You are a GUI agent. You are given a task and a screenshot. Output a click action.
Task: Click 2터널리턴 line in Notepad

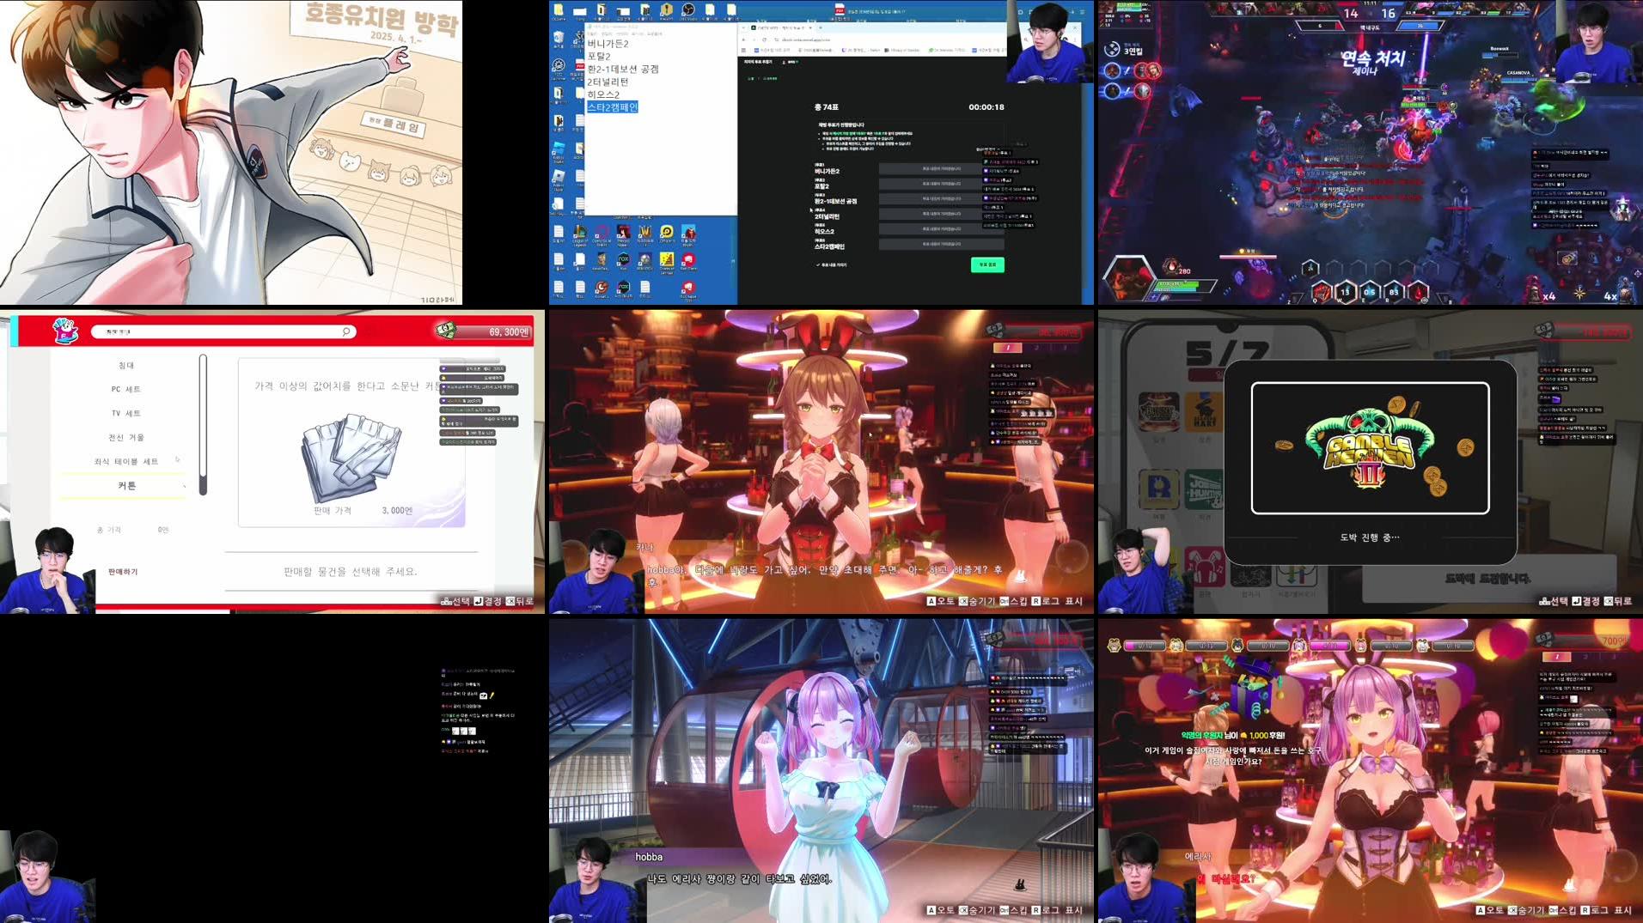click(x=608, y=82)
